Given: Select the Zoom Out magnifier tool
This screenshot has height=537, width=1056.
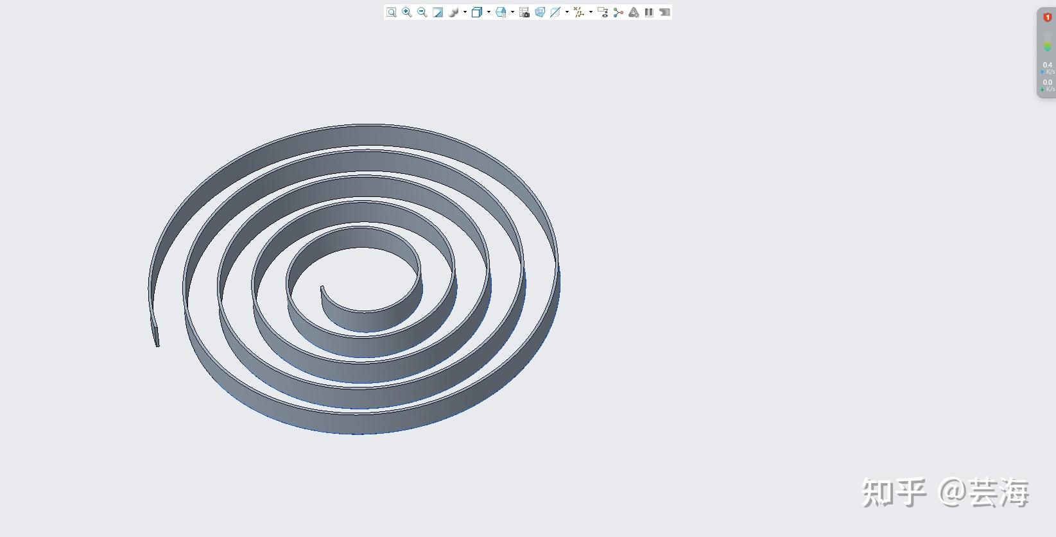Looking at the screenshot, I should tap(422, 12).
